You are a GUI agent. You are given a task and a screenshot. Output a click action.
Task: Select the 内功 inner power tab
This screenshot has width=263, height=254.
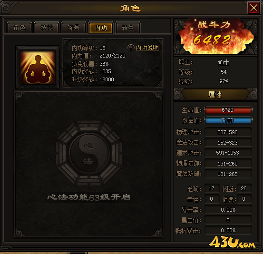click(101, 28)
